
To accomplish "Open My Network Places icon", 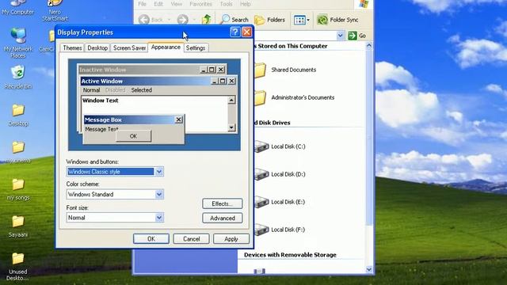I will pos(18,43).
